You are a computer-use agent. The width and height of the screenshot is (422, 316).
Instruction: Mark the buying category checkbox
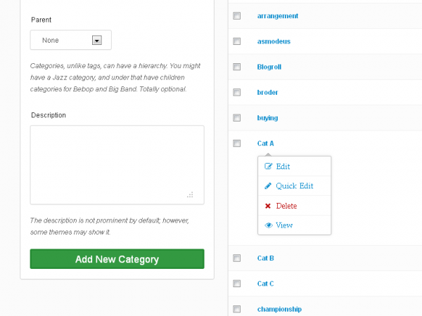pos(237,118)
